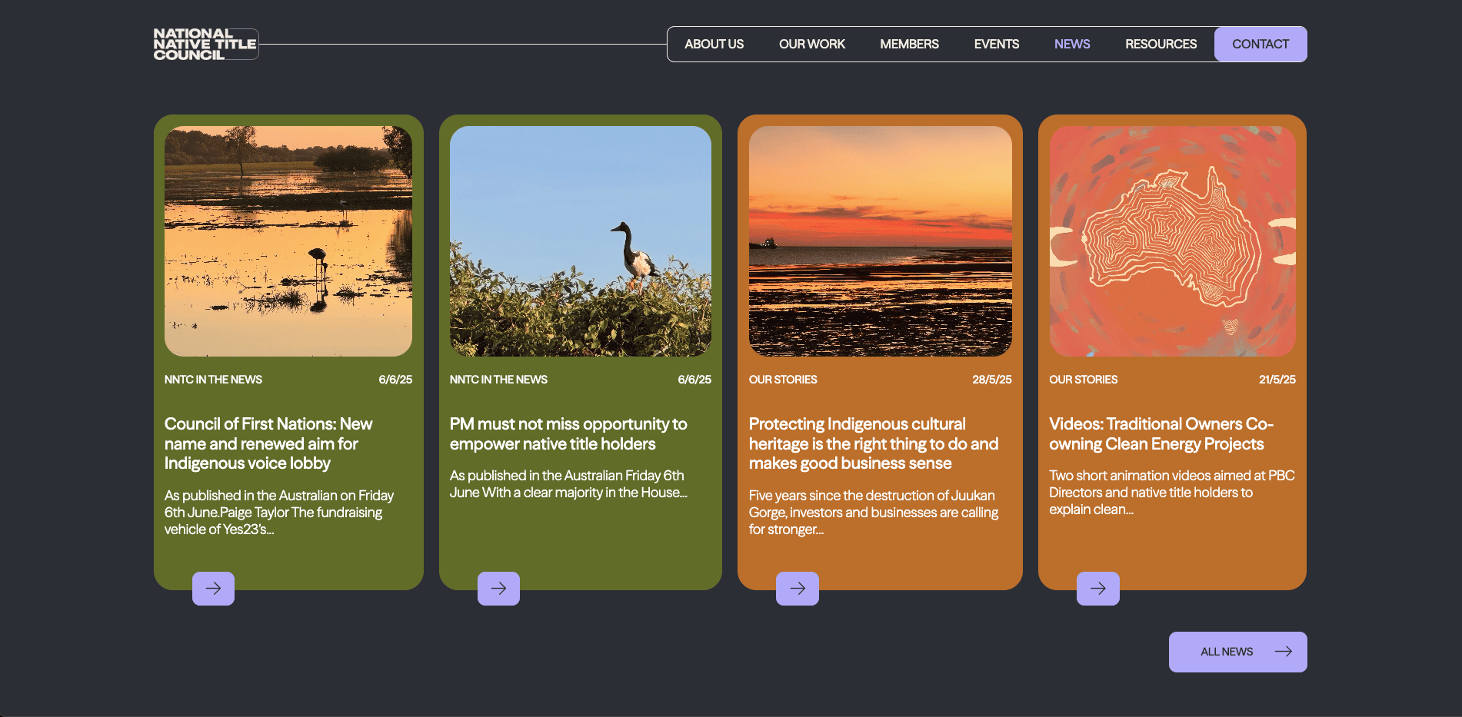
Task: Open the About Us menu item
Action: pyautogui.click(x=714, y=45)
